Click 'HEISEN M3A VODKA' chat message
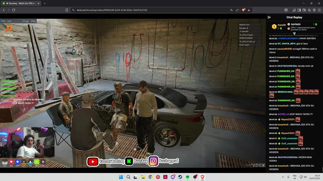 pos(290,159)
